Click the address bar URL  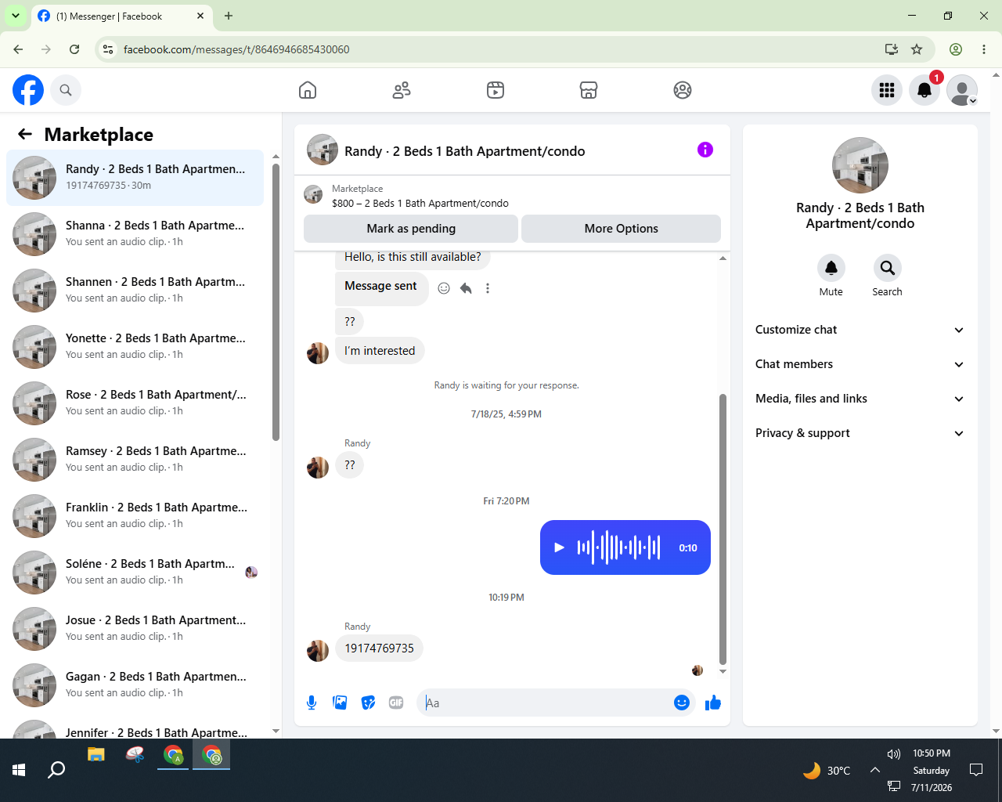[x=236, y=49]
